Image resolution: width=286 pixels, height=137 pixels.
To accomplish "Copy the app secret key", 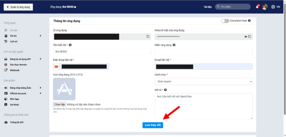I will click(249, 37).
